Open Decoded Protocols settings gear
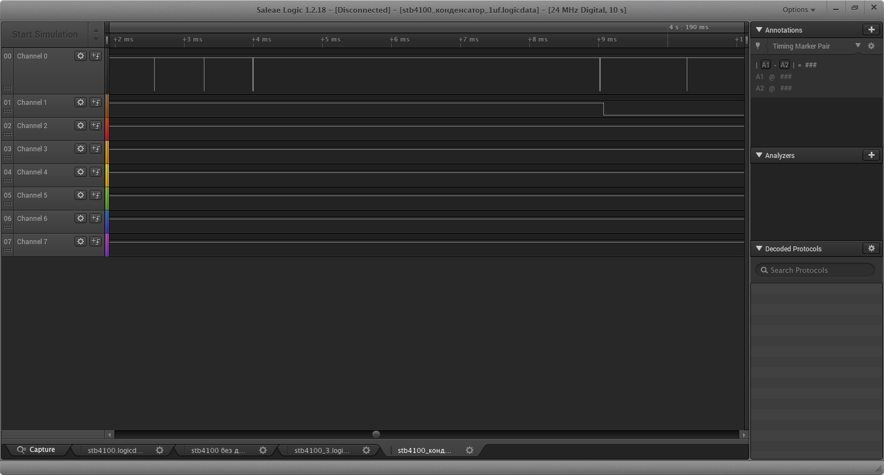Screen dimensions: 884x475 tap(871, 249)
